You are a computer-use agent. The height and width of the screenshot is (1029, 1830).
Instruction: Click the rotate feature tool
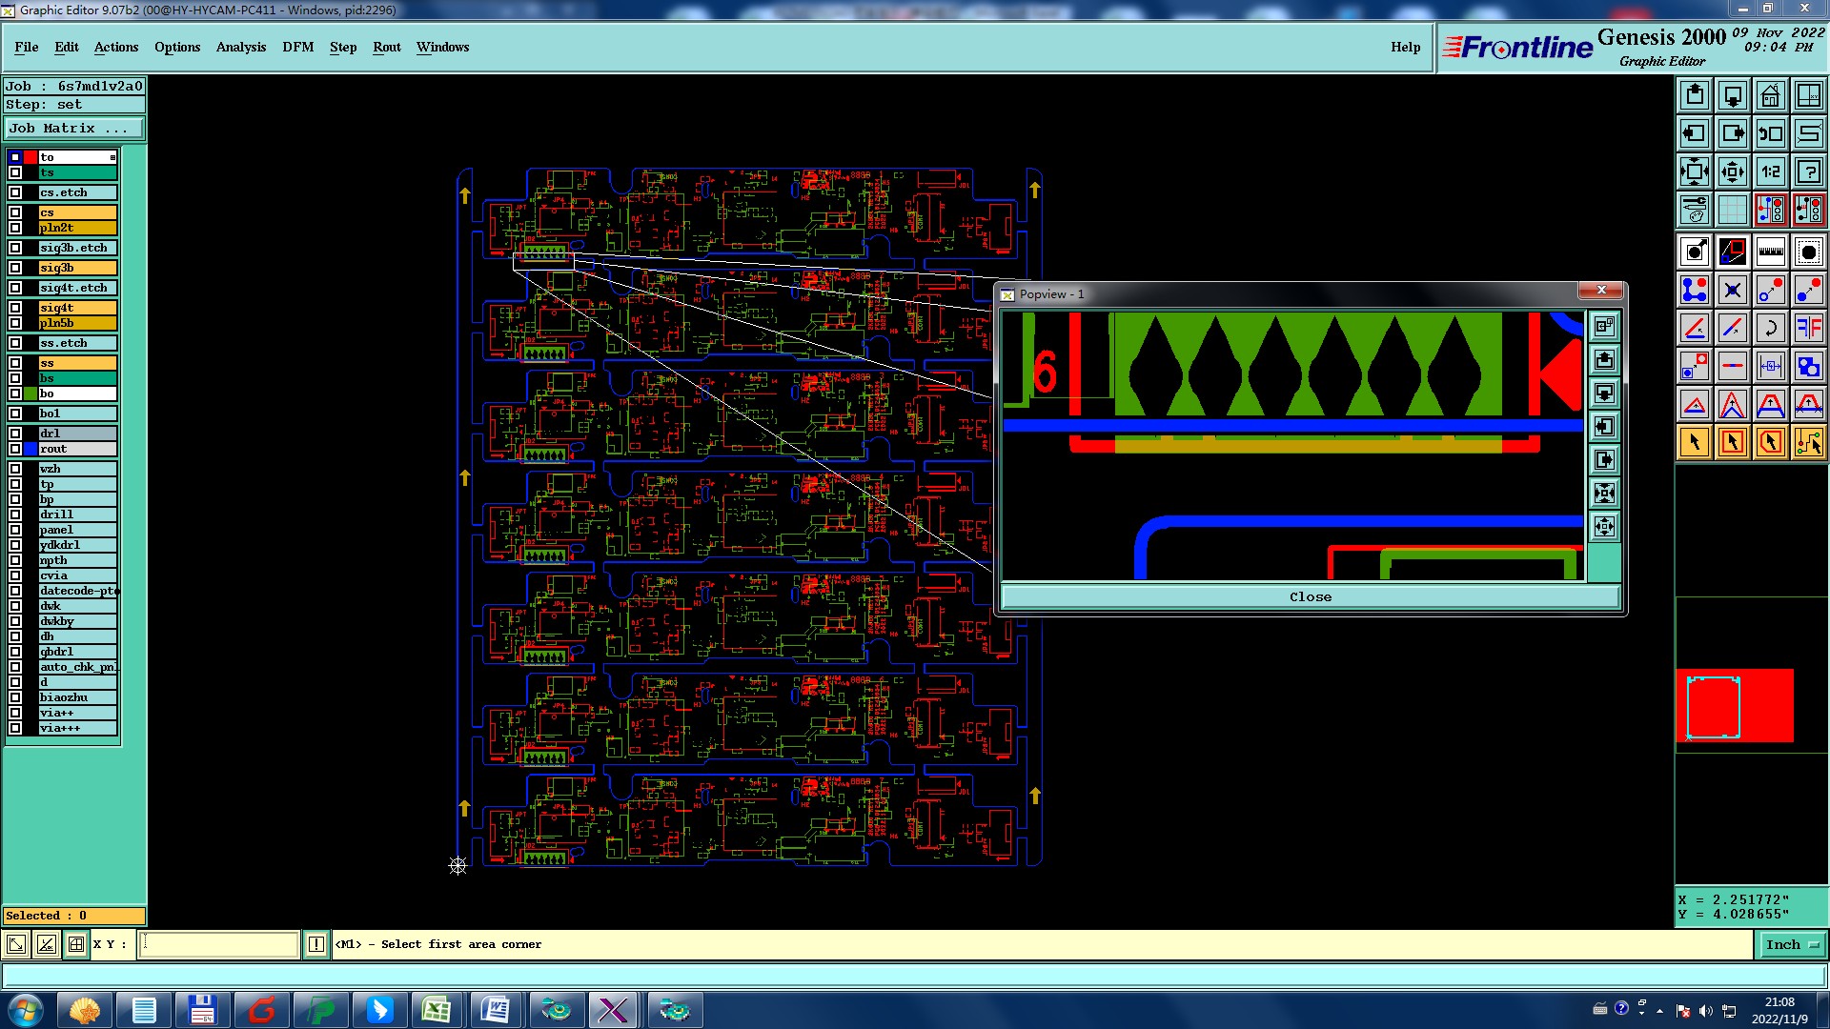(1770, 328)
